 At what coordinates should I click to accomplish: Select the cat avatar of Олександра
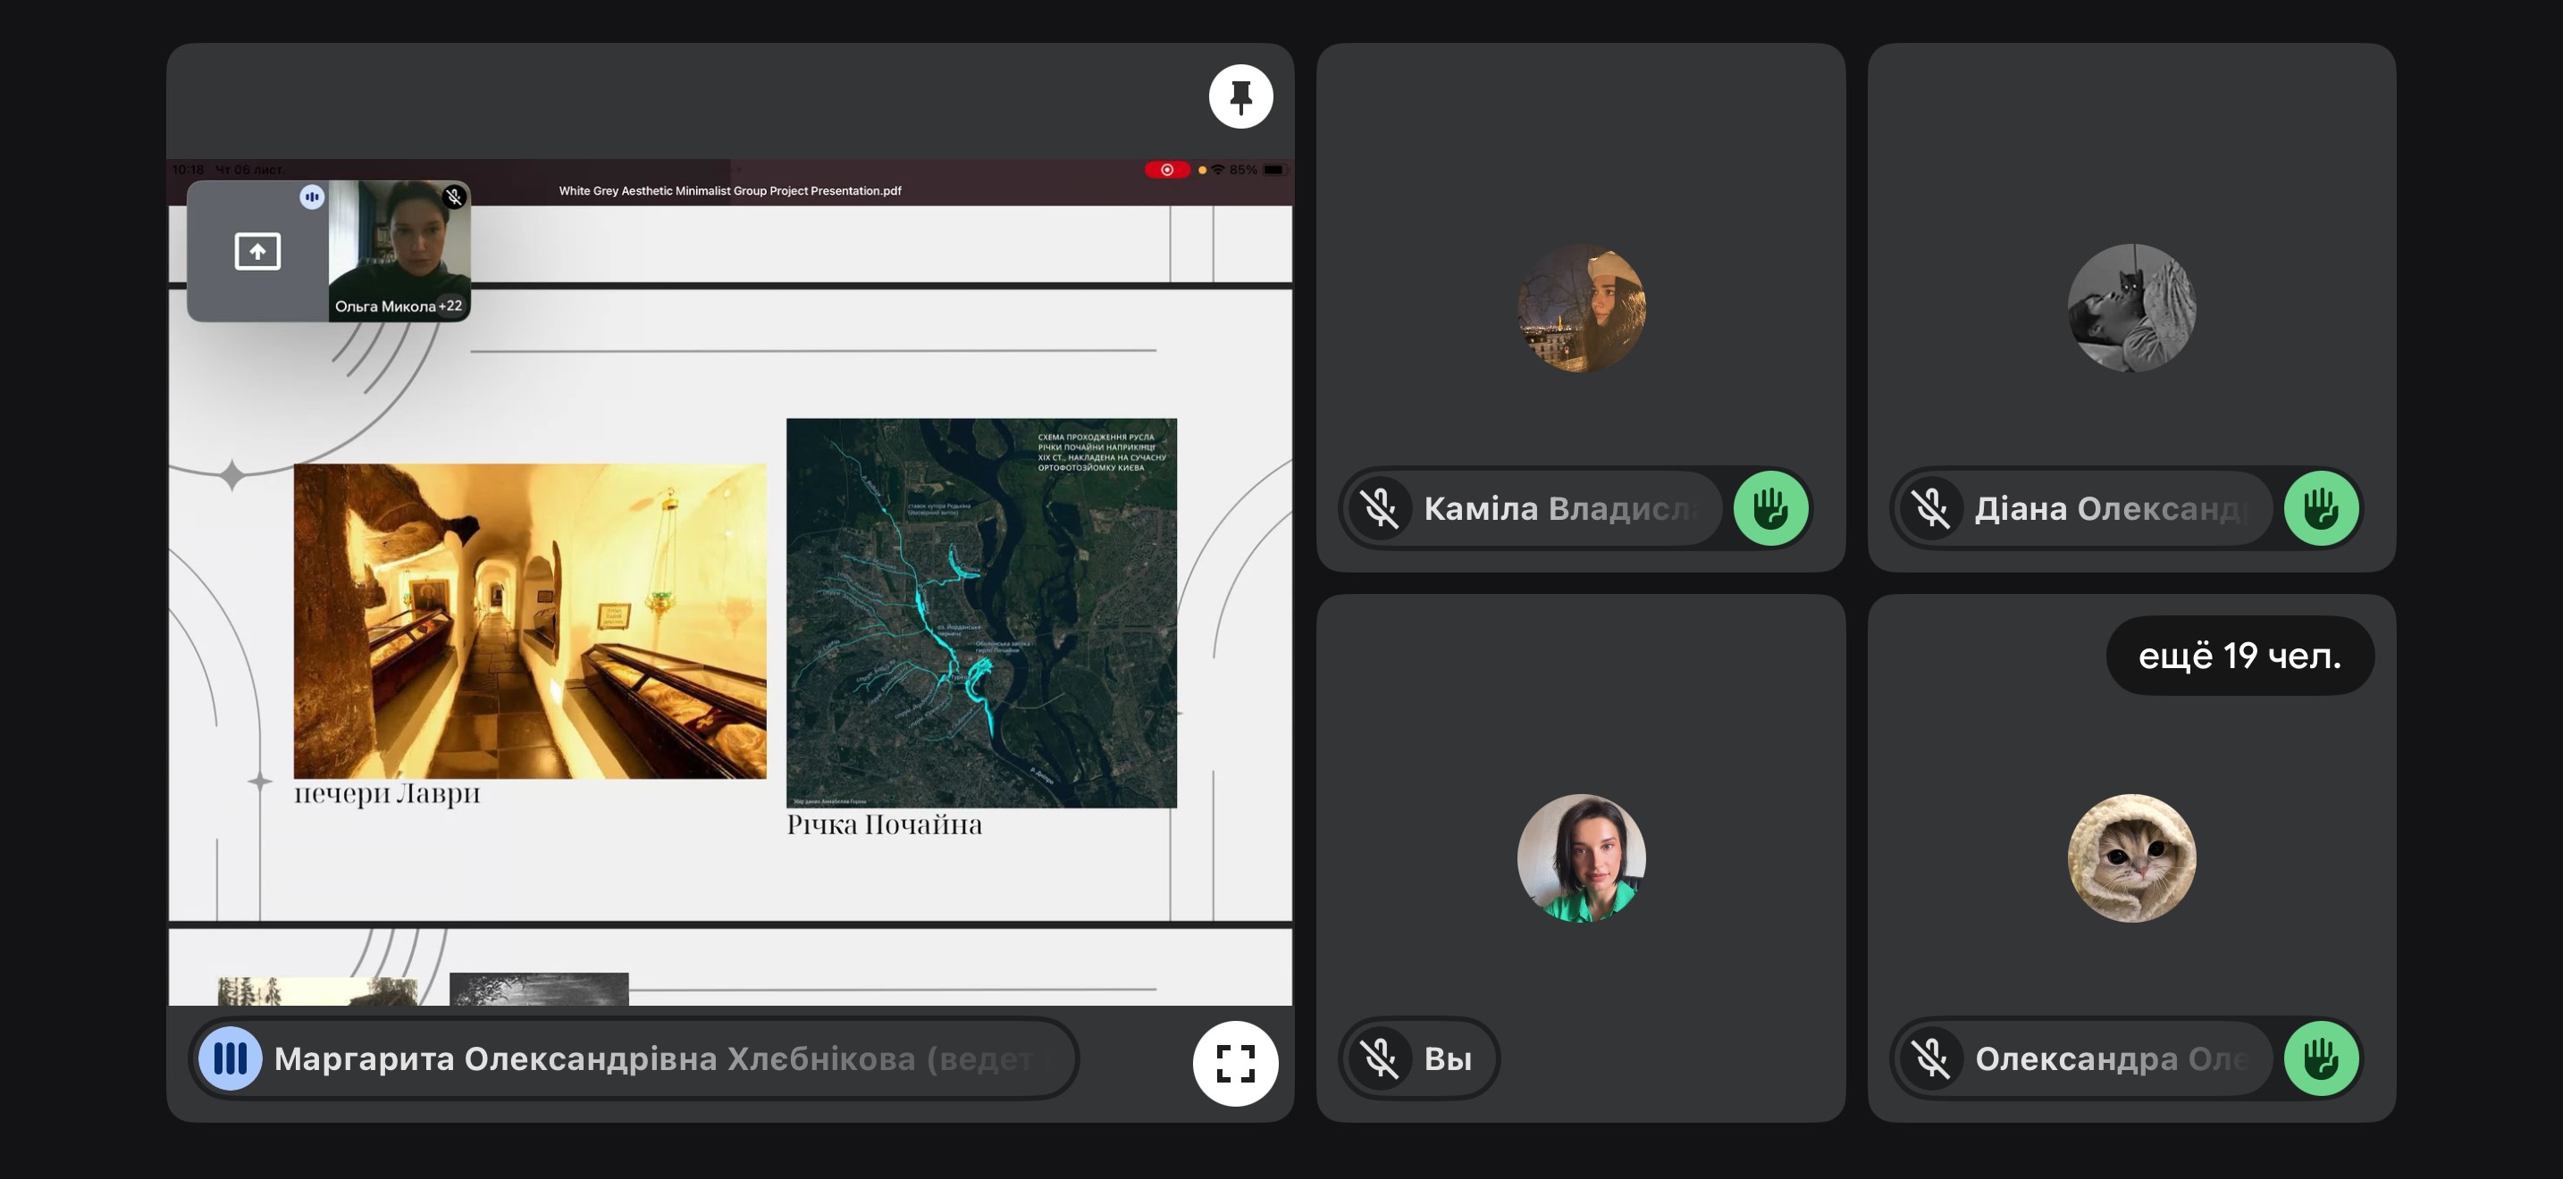[2131, 858]
